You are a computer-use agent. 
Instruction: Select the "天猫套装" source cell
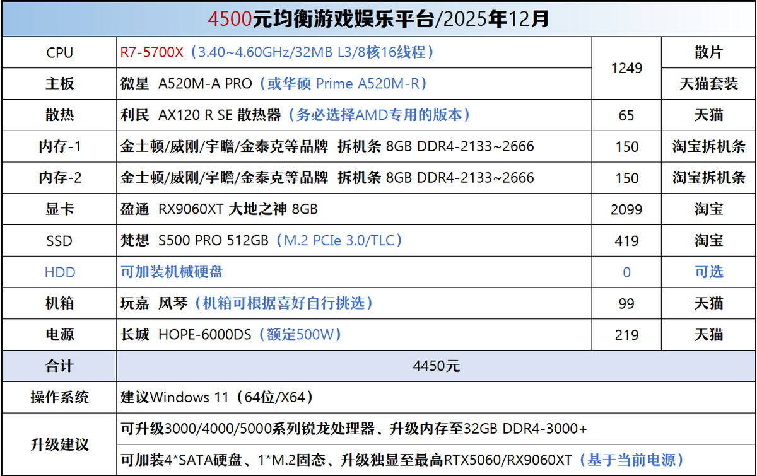[708, 84]
